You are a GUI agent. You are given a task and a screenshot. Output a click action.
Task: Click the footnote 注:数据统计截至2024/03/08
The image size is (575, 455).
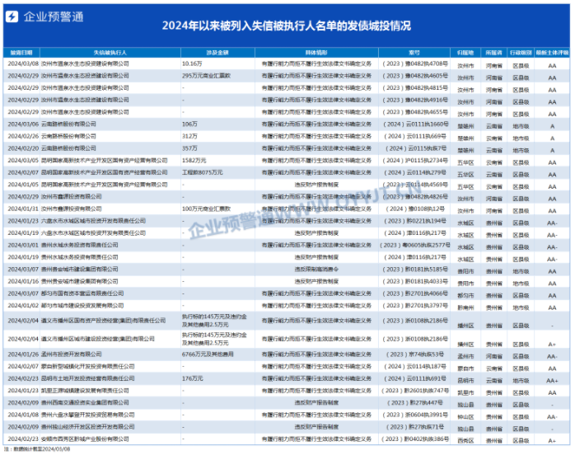pos(37,449)
